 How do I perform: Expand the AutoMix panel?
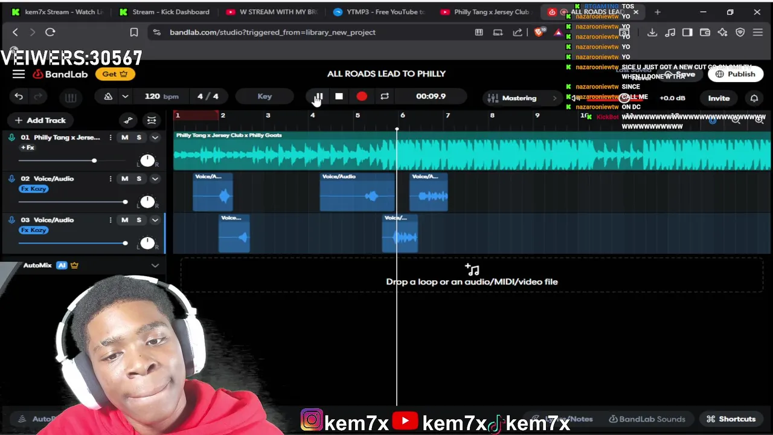click(x=155, y=265)
